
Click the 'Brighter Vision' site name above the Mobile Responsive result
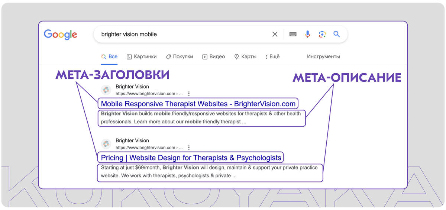pos(132,87)
